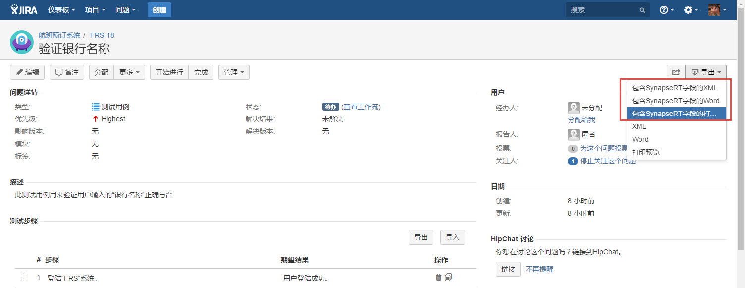Toggle the 导出 dropdown at top right
Viewport: 745px width, 288px height.
[x=706, y=72]
